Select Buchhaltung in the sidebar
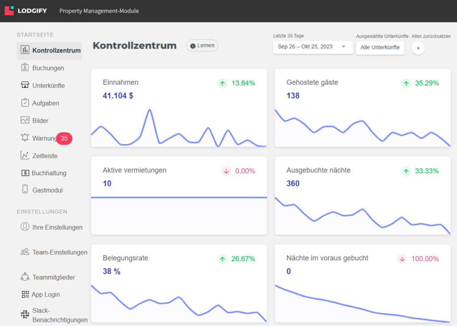This screenshot has width=457, height=326. [x=49, y=173]
